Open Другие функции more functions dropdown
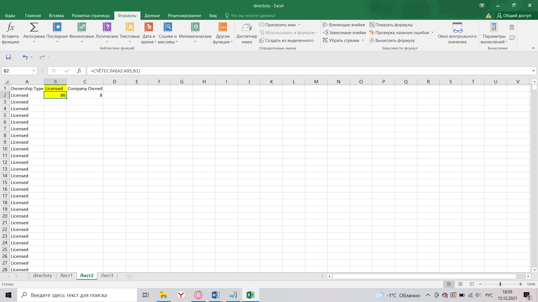Image resolution: width=538 pixels, height=302 pixels. (x=222, y=33)
